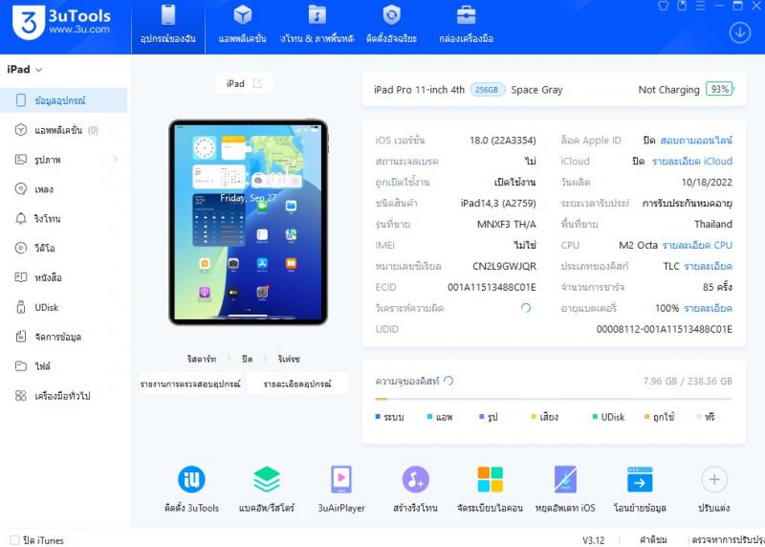Click the 3uAirPlayer icon
This screenshot has width=765, height=547.
pyautogui.click(x=340, y=480)
